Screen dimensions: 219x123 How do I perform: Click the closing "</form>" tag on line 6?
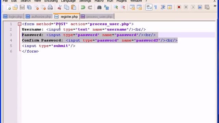(x=30, y=51)
